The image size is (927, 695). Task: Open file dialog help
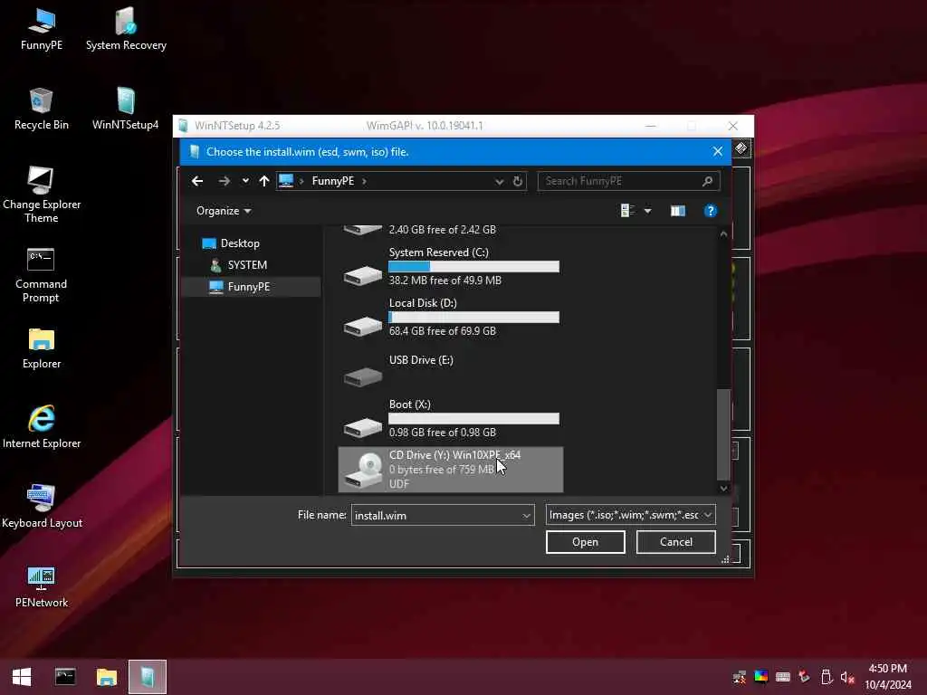point(711,211)
